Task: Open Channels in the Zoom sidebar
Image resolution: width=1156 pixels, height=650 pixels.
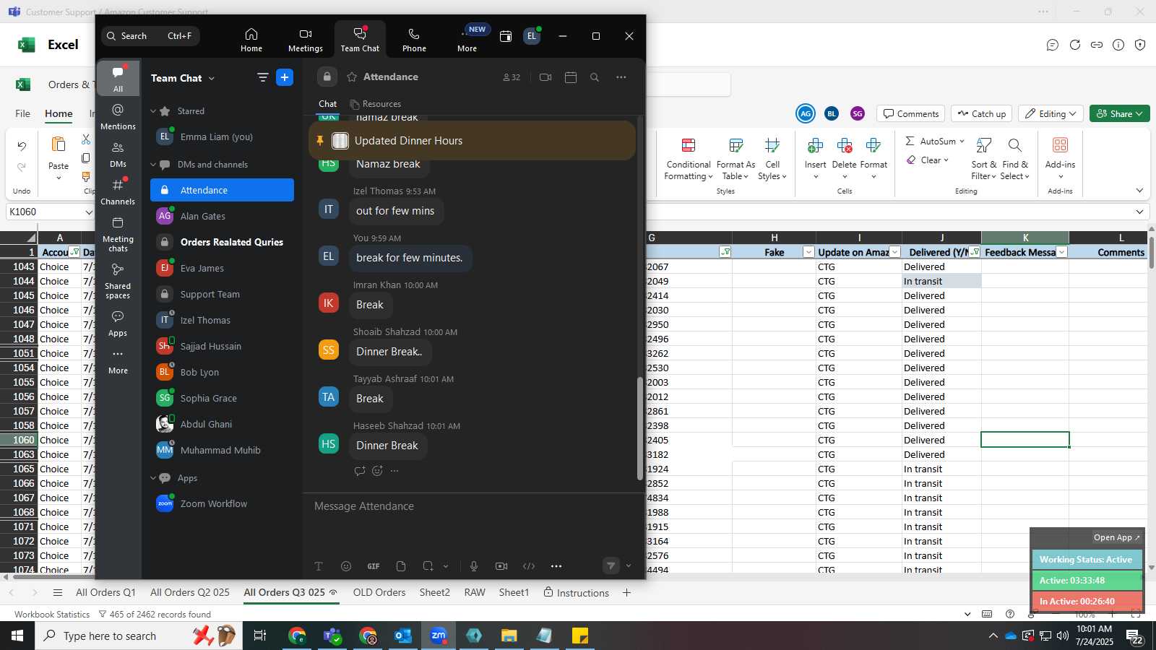Action: click(118, 191)
